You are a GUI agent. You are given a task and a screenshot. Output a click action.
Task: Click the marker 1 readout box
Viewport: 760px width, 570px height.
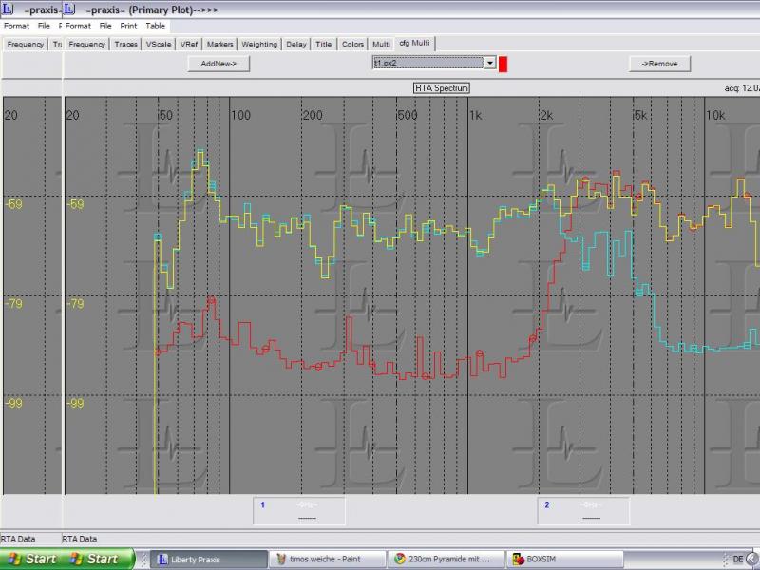(299, 510)
